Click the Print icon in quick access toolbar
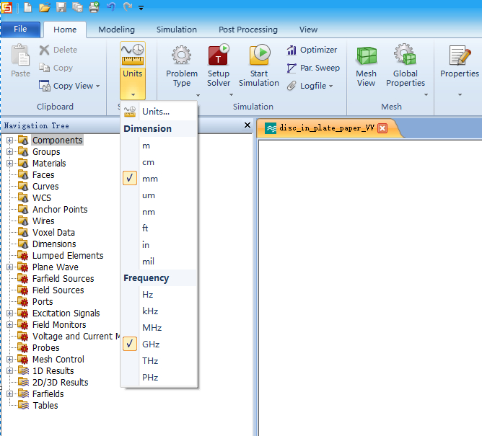482x436 pixels. click(x=94, y=7)
